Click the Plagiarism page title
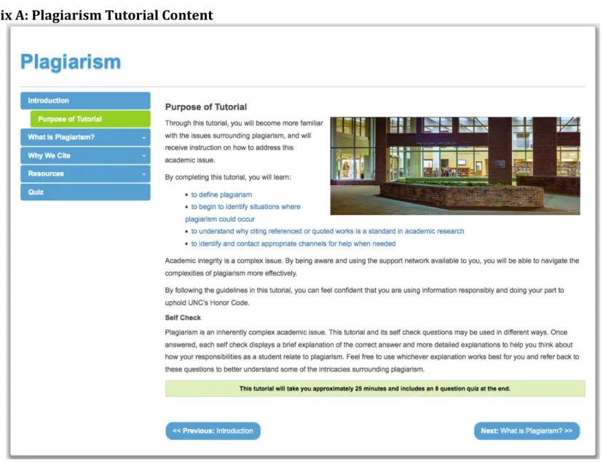This screenshot has height=462, width=603. click(71, 62)
